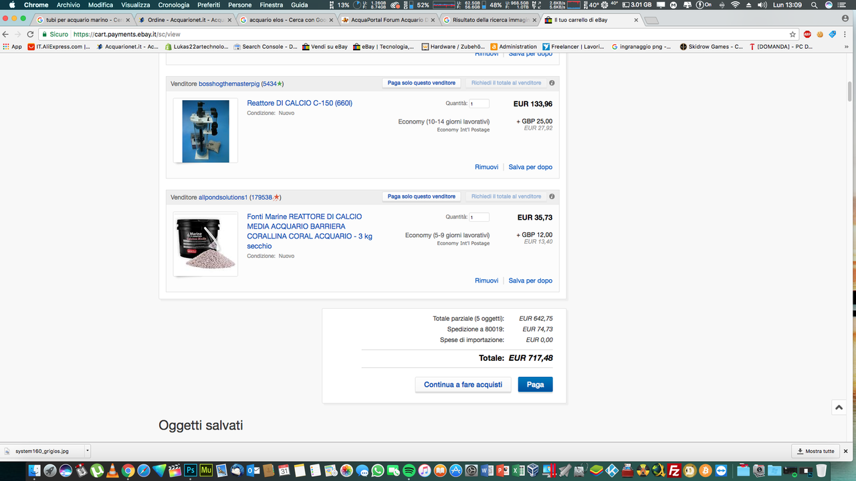Screen dimensions: 856x481
Task: Open Photoshop from the Dock
Action: (191, 470)
